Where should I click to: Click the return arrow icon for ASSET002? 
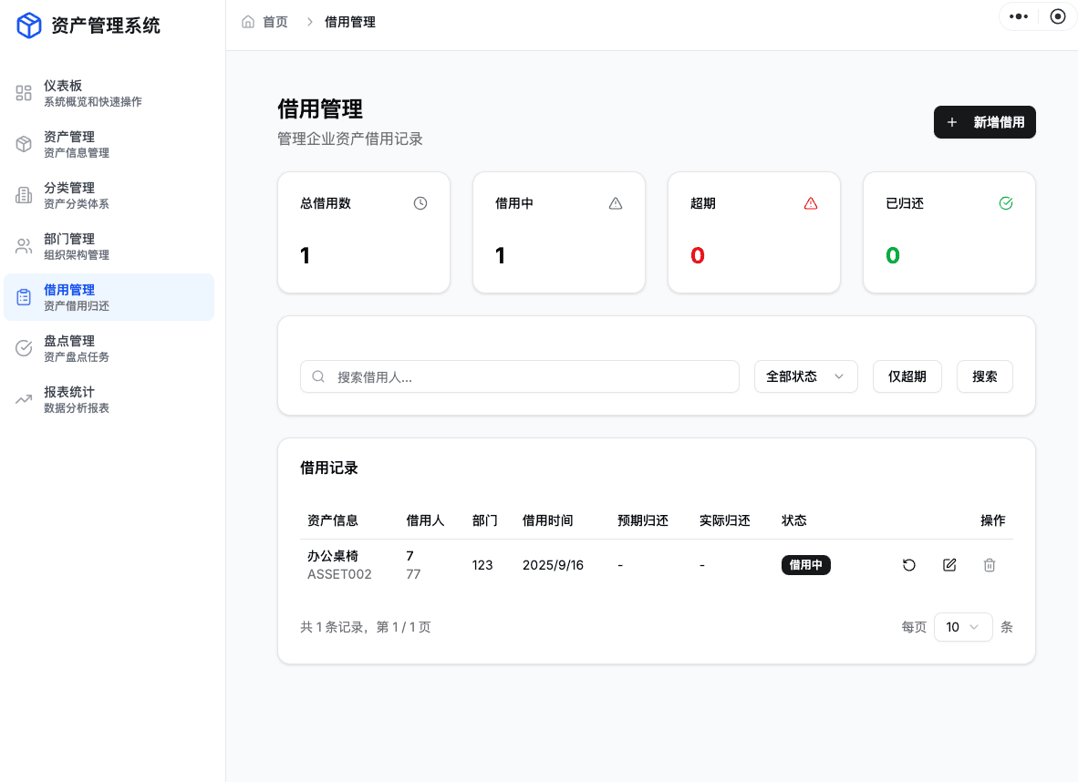(909, 565)
